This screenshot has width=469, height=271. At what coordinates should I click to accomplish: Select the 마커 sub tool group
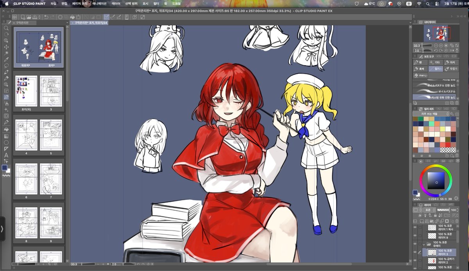451,62
